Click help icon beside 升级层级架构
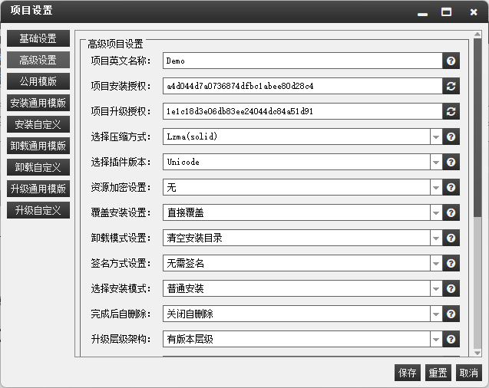This screenshot has width=489, height=388. click(451, 340)
